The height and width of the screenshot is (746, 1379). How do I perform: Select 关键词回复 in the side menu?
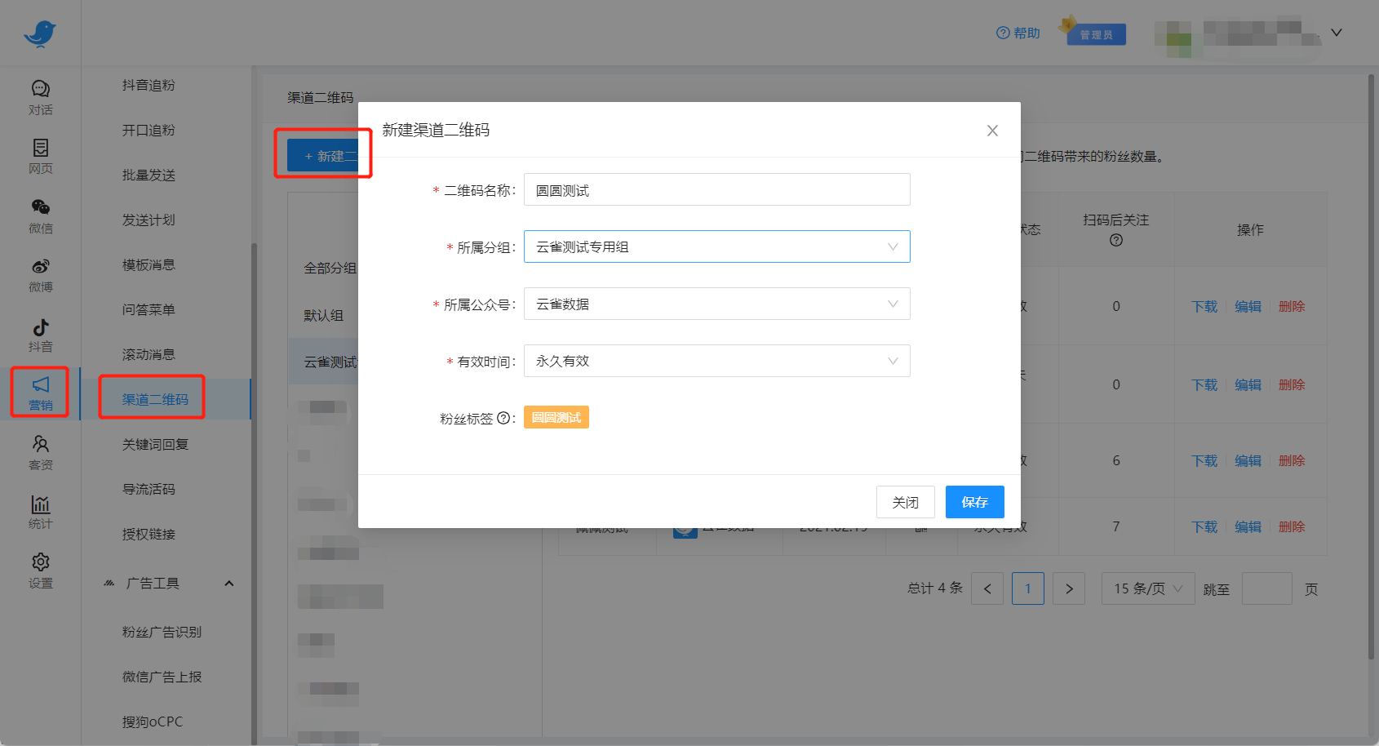155,444
